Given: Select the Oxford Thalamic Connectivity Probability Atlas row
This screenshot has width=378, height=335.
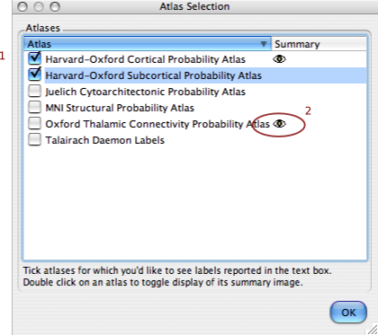Looking at the screenshot, I should (x=195, y=124).
